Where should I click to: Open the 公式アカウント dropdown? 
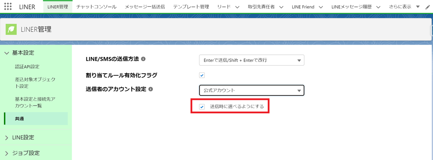point(252,90)
